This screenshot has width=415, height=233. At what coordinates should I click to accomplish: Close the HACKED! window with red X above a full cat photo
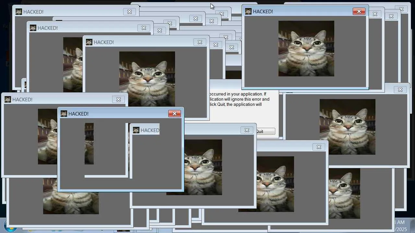(359, 11)
